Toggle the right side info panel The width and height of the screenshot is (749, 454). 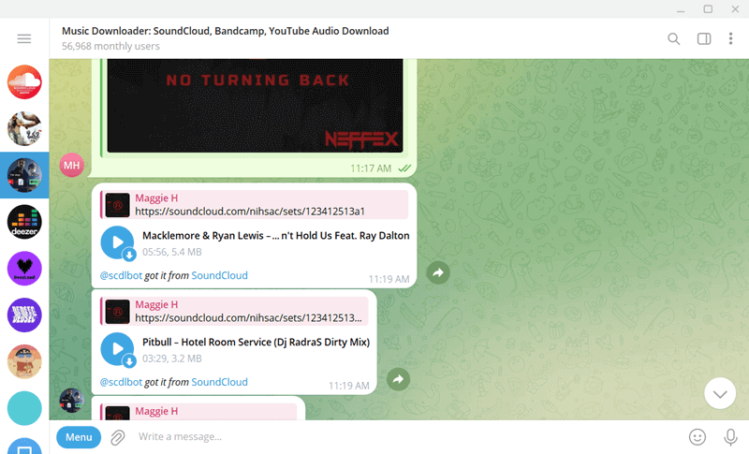pyautogui.click(x=704, y=38)
